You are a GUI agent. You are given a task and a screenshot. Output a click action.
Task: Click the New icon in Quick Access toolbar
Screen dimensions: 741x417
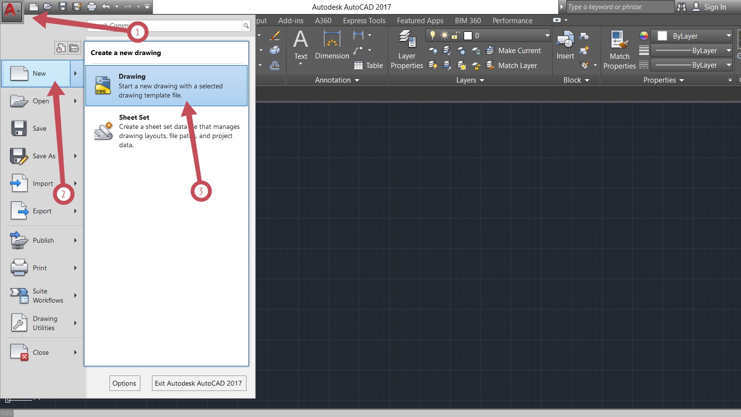tap(33, 7)
